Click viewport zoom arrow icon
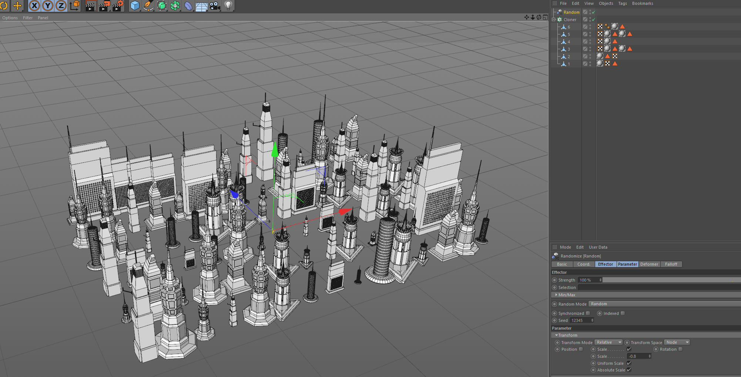Screen dimensions: 741x377 [533, 17]
